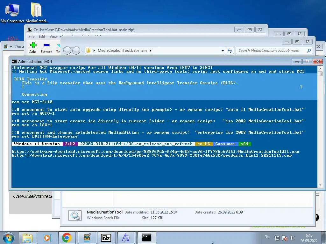Screen dimensions: 326x244
Task: Click the console scrollbar down arrow
Action: click(320, 185)
